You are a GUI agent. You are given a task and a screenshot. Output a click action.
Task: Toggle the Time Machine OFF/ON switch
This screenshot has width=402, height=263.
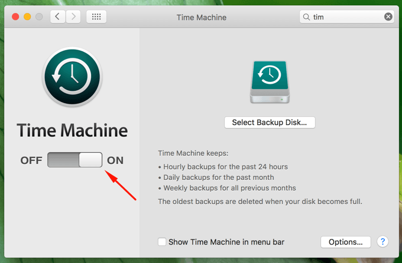click(x=74, y=160)
